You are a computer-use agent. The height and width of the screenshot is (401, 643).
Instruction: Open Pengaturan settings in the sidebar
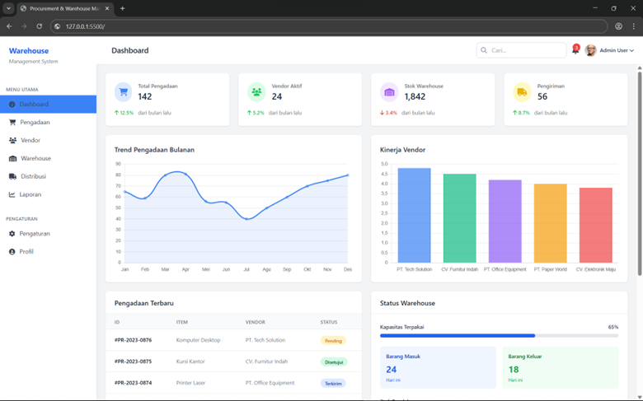click(35, 234)
